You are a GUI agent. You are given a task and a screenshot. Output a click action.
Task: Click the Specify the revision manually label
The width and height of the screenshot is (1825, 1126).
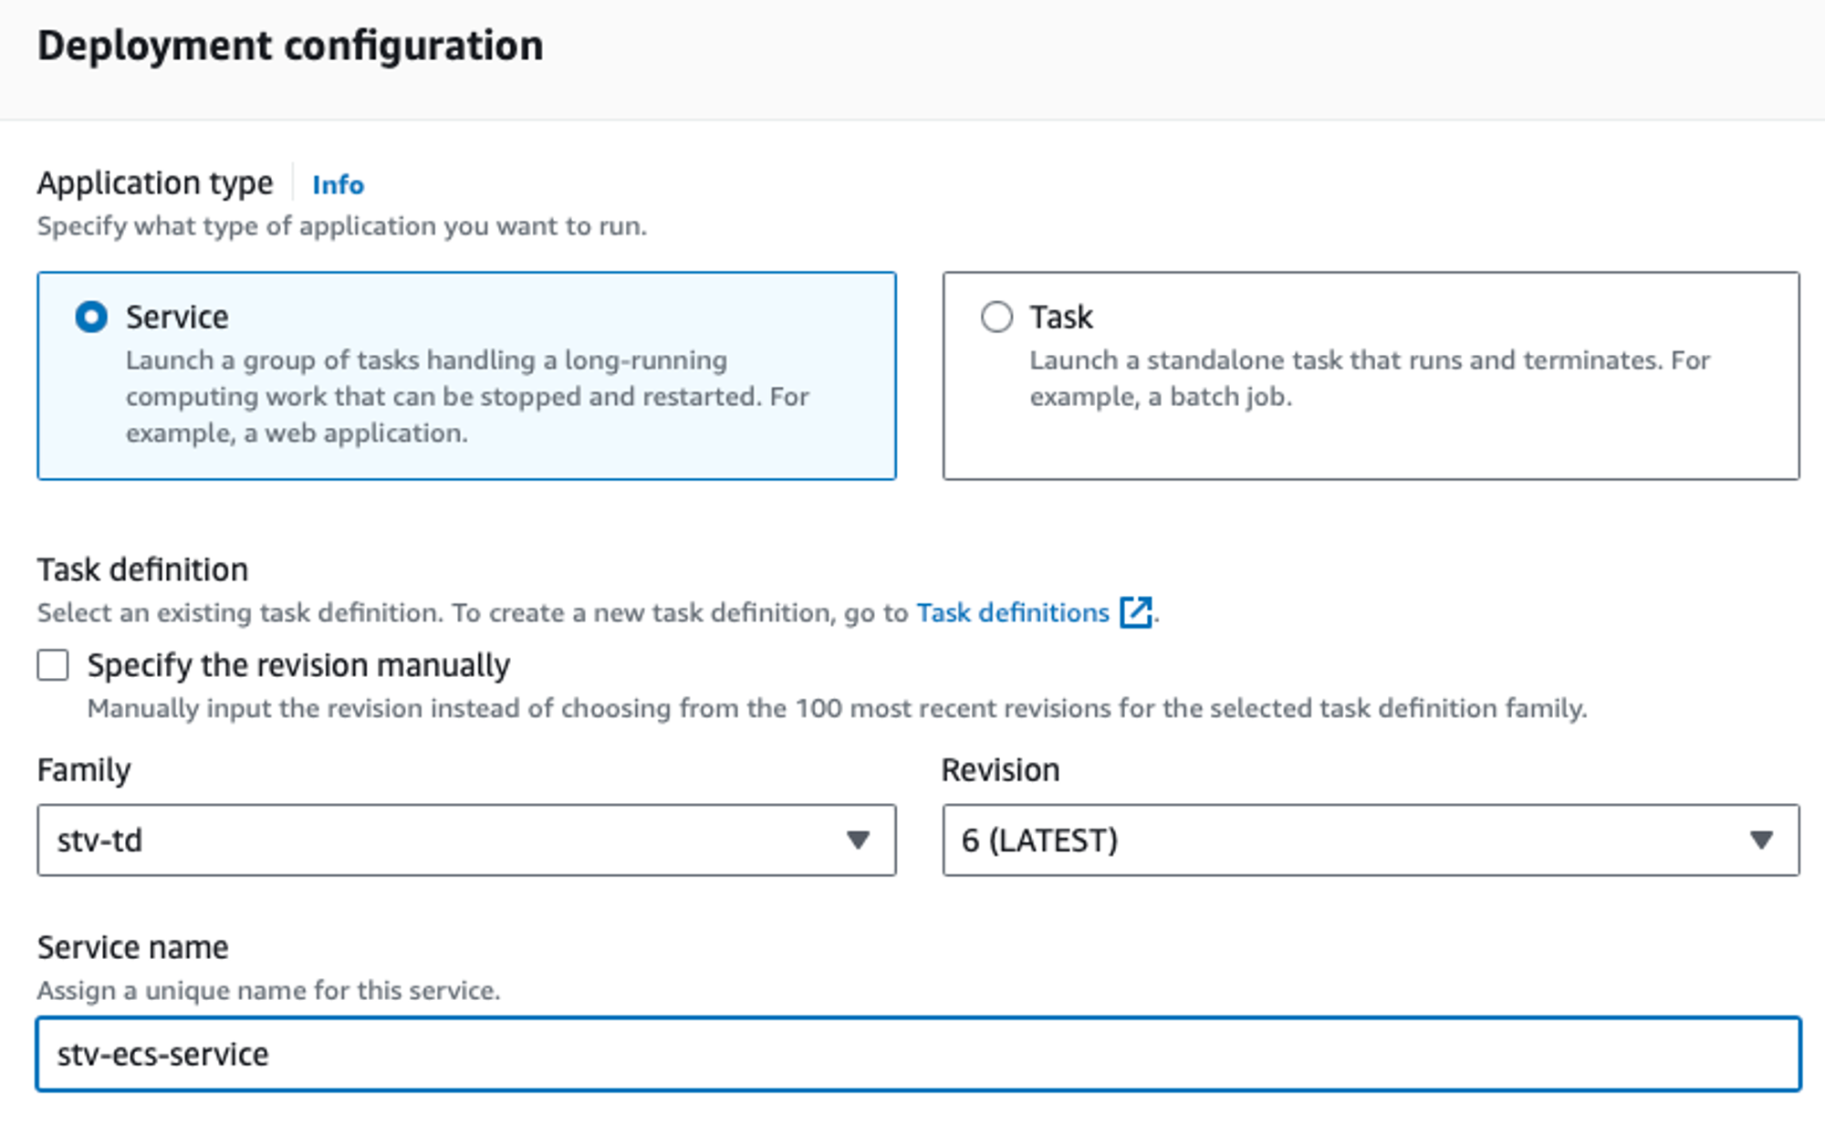tap(298, 665)
